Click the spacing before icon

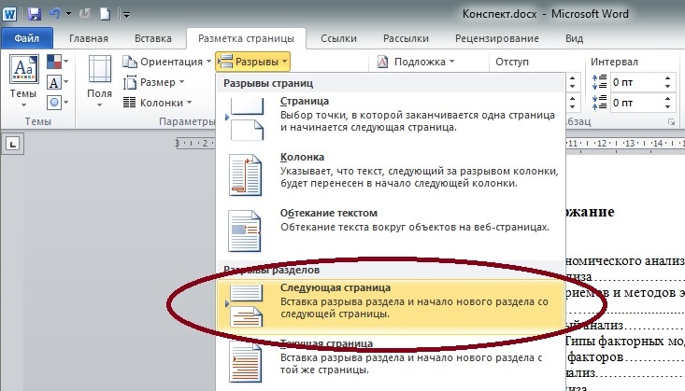(599, 82)
